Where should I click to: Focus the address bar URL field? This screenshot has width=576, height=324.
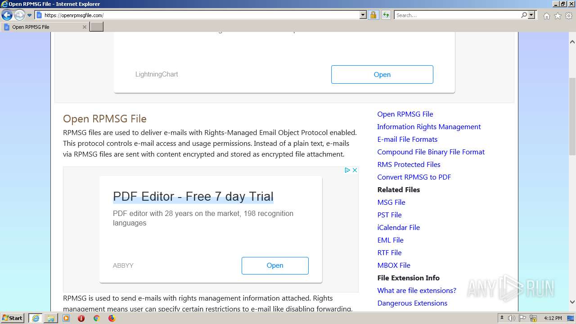tap(201, 15)
